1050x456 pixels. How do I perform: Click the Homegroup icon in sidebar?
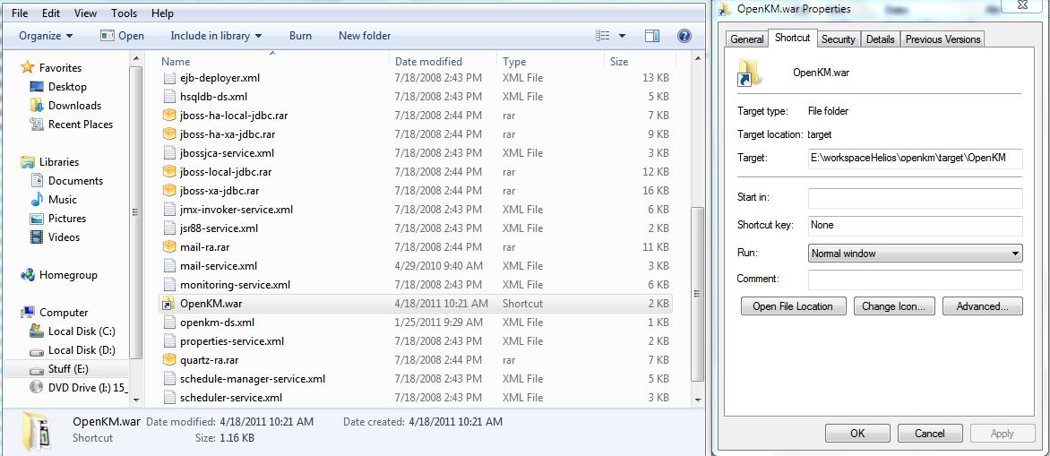click(x=28, y=275)
